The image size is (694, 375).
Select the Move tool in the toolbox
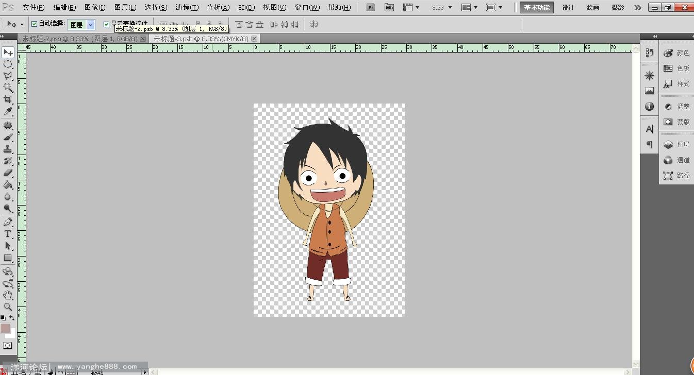point(8,53)
